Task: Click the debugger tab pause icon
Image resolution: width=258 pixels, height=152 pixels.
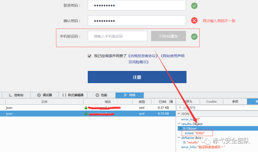Action: (39, 95)
